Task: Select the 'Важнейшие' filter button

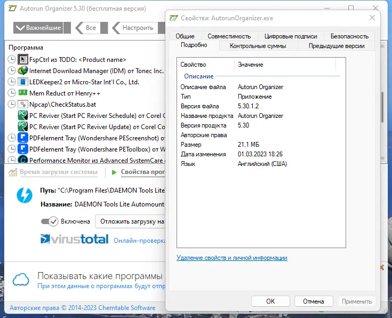Action: pyautogui.click(x=38, y=28)
